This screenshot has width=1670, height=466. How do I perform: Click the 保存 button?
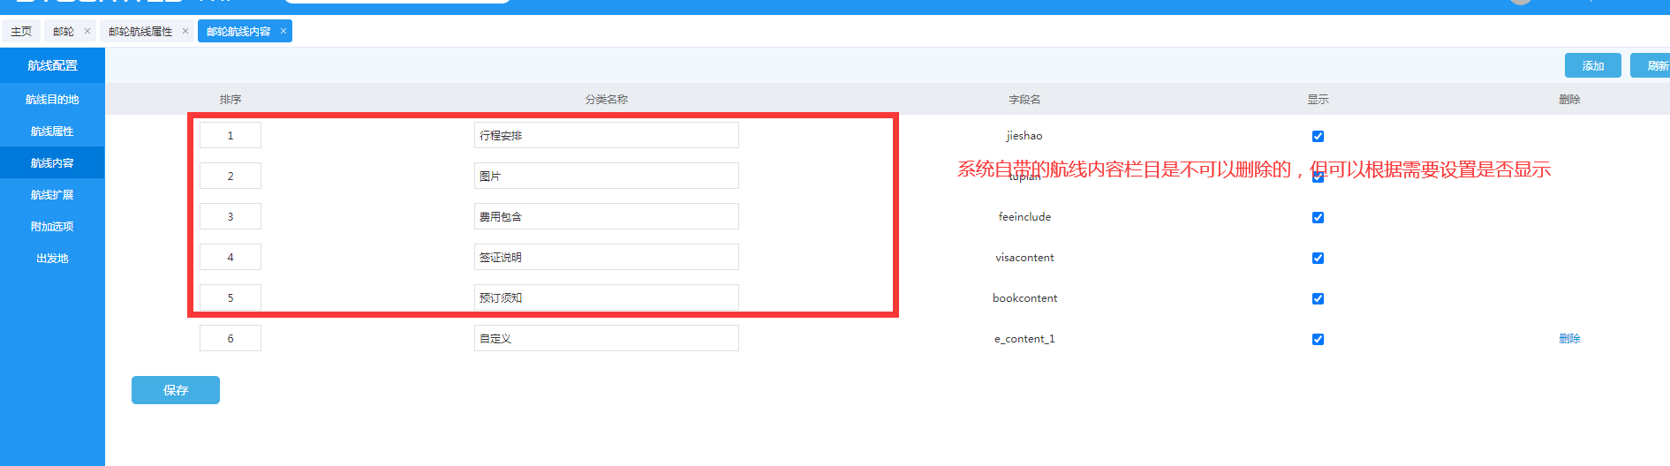point(176,390)
